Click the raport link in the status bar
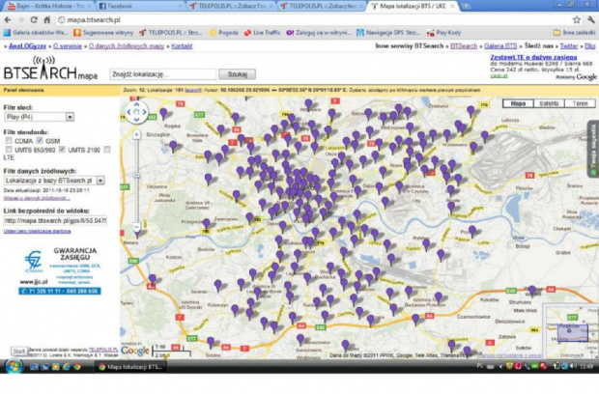599x394 pixels. click(193, 90)
